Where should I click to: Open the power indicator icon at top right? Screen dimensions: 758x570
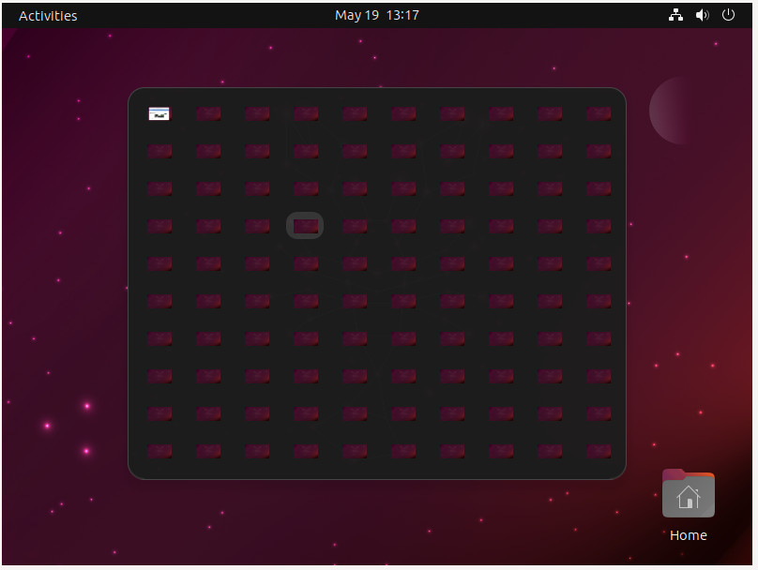point(728,15)
